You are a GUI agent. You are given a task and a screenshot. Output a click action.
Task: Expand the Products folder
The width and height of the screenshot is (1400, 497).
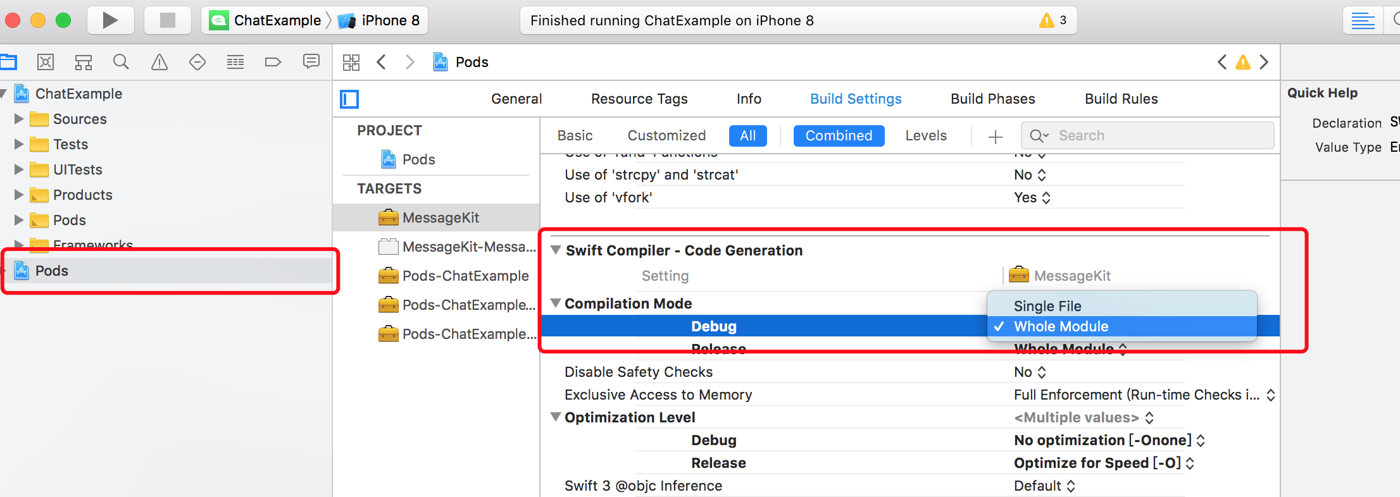click(x=19, y=195)
